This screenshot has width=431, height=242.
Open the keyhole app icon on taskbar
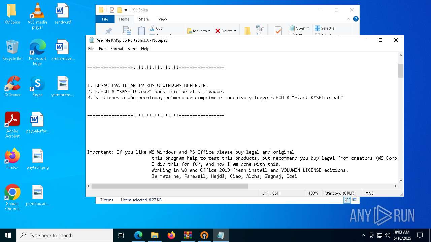(x=204, y=235)
